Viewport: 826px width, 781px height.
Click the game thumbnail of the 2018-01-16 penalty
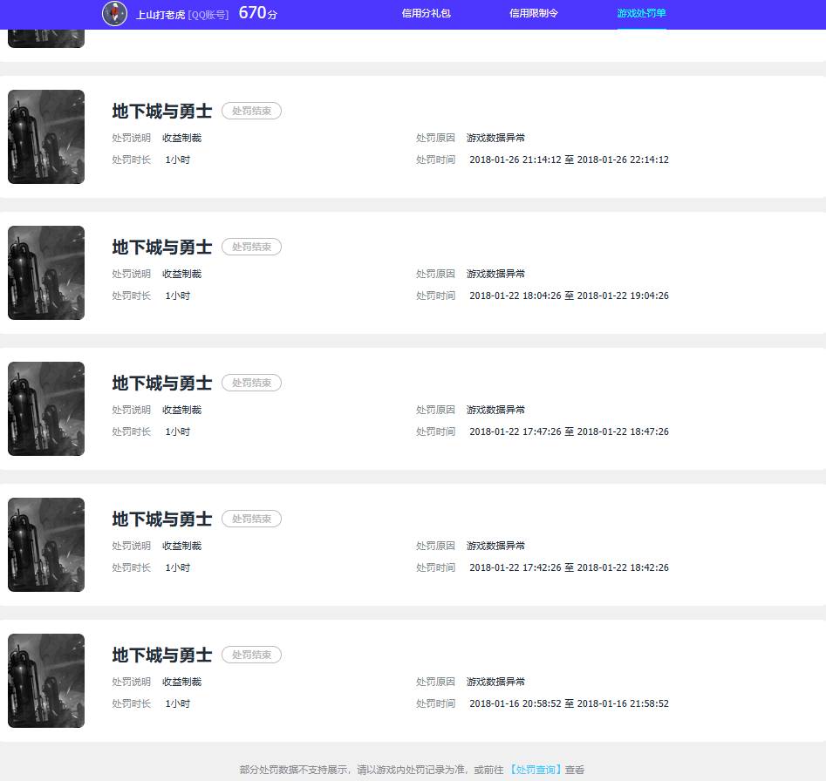point(46,681)
